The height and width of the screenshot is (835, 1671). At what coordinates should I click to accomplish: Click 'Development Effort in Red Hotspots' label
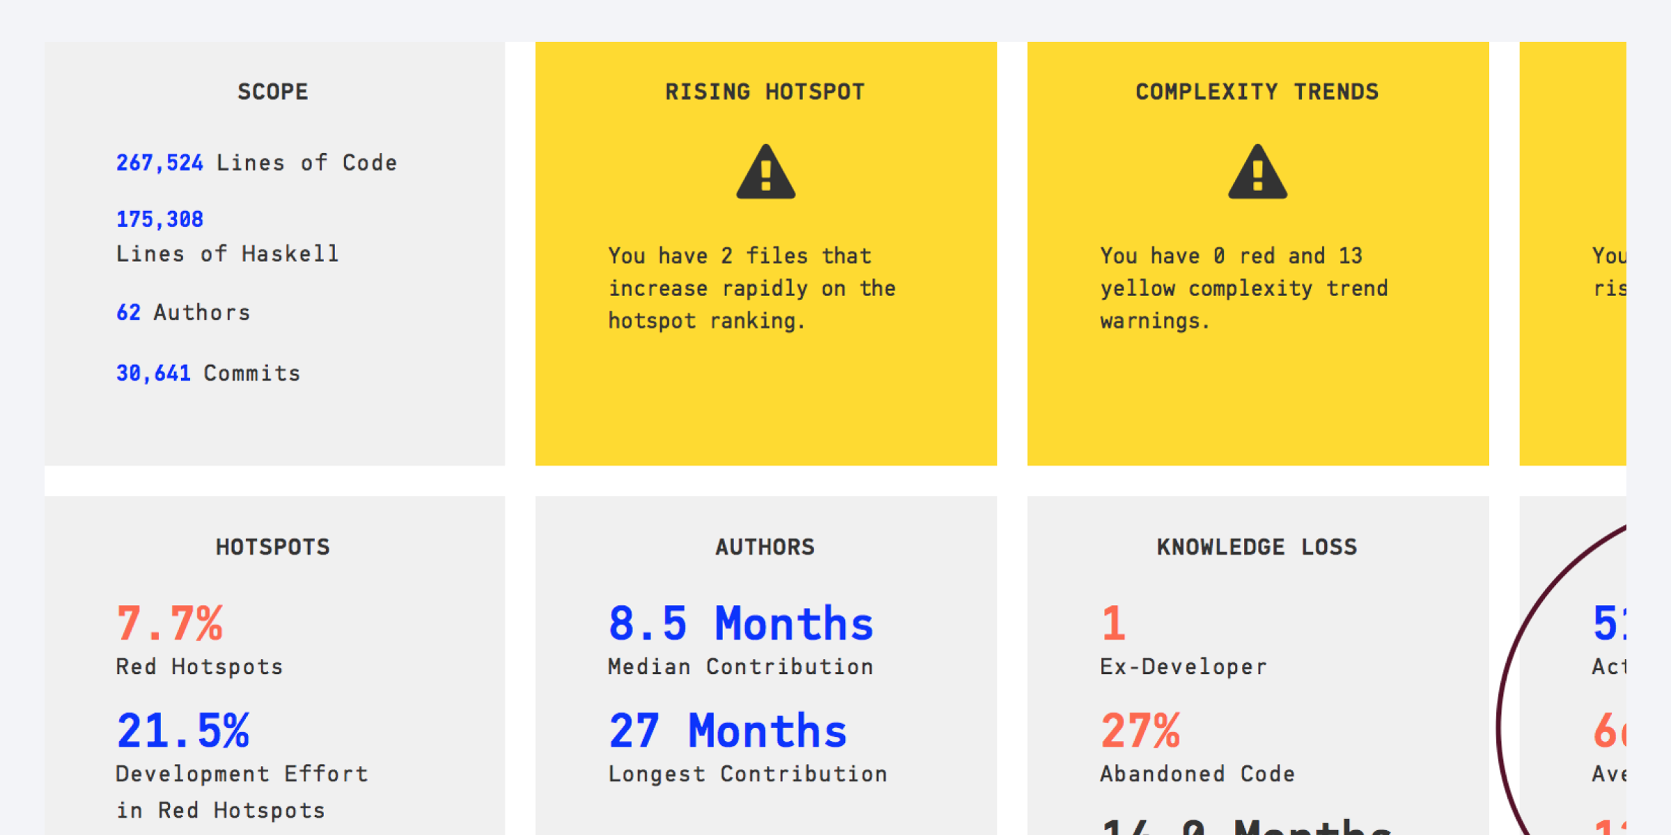click(242, 793)
